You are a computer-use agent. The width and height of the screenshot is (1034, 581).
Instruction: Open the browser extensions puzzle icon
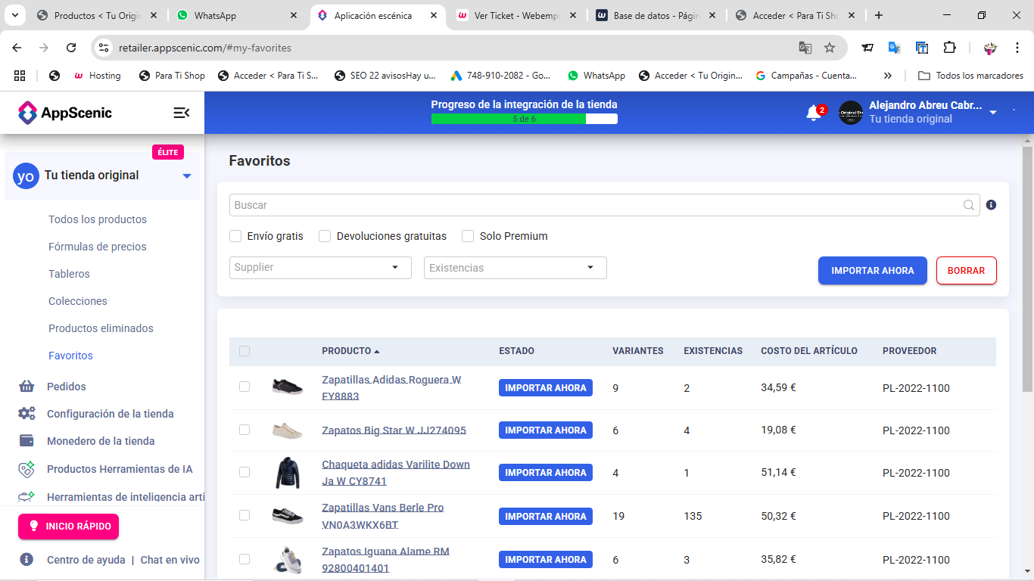click(x=949, y=48)
